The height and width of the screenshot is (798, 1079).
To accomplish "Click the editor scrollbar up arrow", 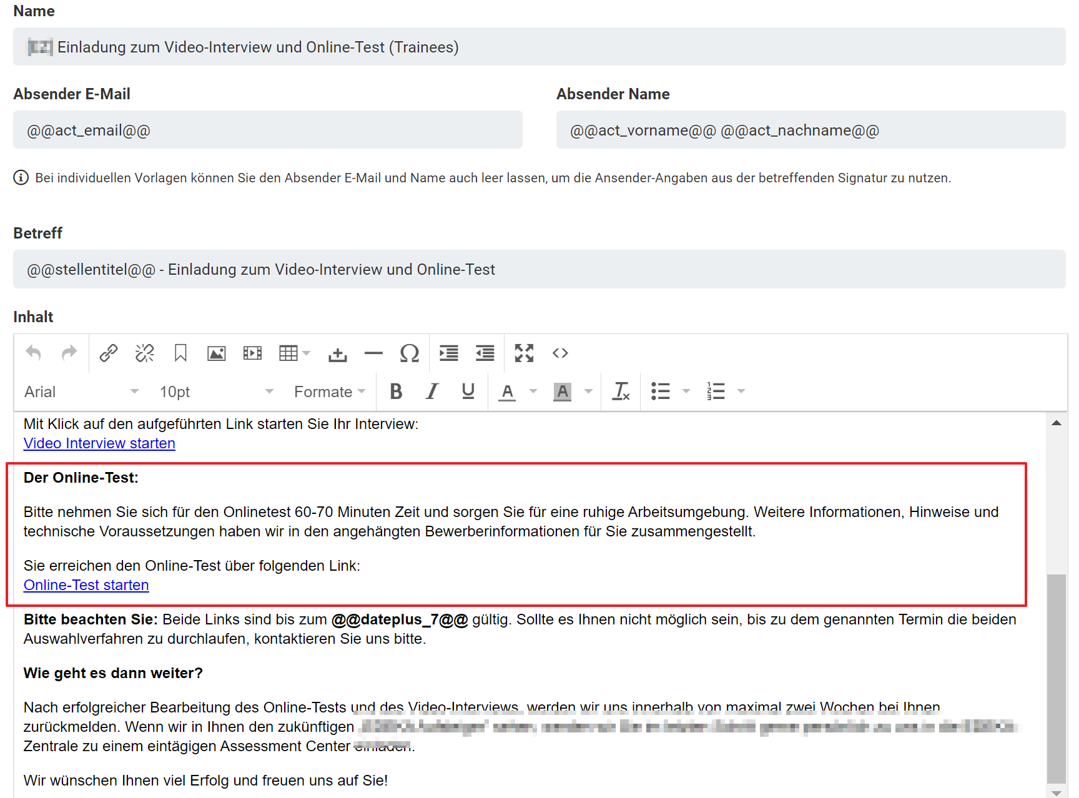I will pyautogui.click(x=1057, y=423).
